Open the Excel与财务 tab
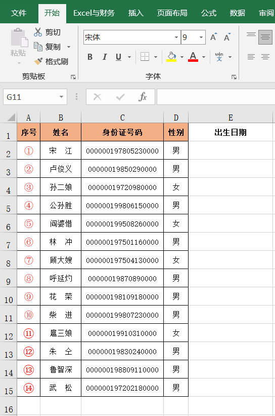275x416 pixels. [94, 13]
